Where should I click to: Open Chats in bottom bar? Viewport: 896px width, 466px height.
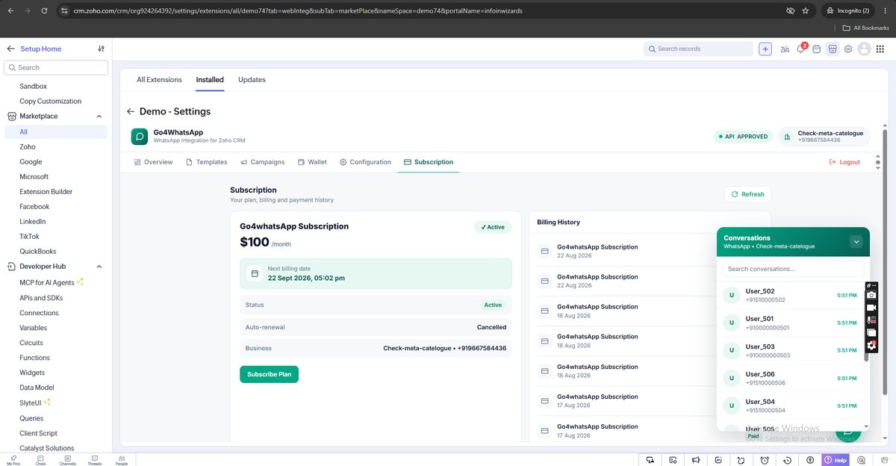click(40, 460)
